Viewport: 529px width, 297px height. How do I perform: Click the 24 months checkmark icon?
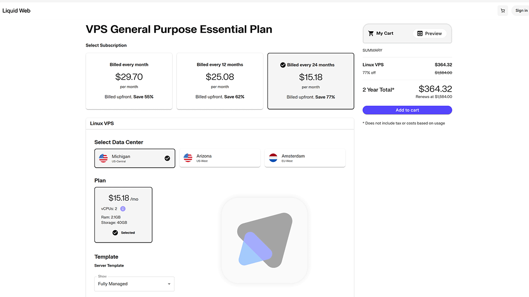click(x=283, y=65)
